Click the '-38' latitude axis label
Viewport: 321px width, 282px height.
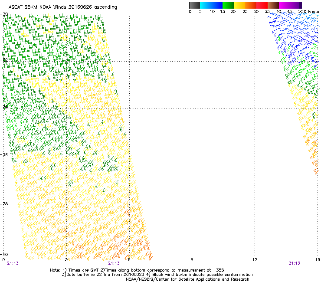(x=4, y=204)
